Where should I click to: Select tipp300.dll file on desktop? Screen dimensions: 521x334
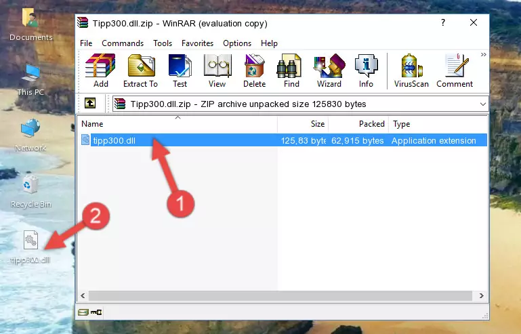[30, 247]
